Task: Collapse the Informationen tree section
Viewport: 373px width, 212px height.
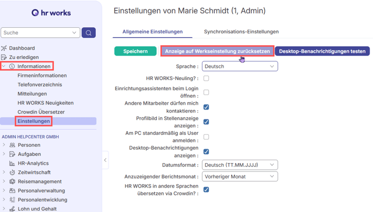Action: pyautogui.click(x=3, y=66)
